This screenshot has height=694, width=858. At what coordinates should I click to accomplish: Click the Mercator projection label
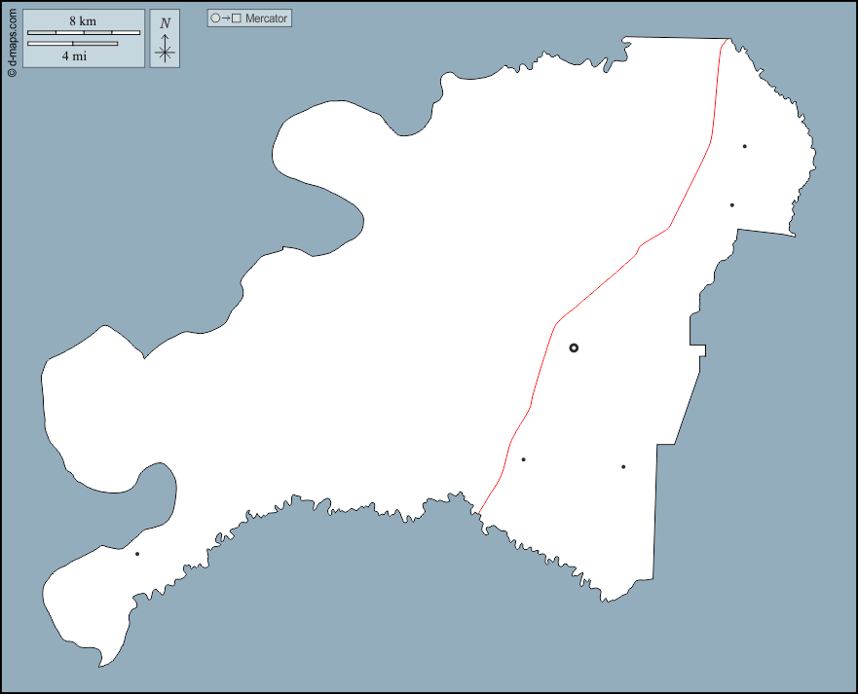(267, 18)
